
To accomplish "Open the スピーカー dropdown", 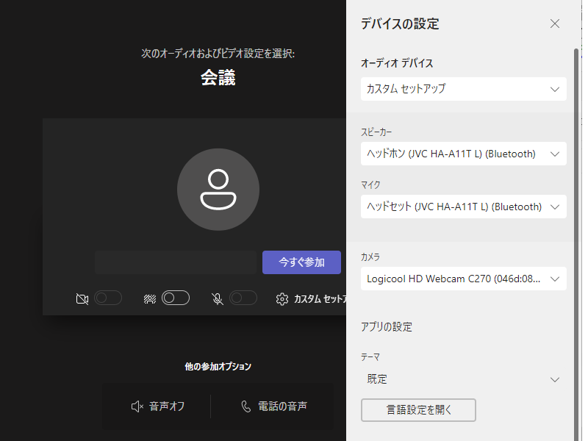I will (x=464, y=154).
